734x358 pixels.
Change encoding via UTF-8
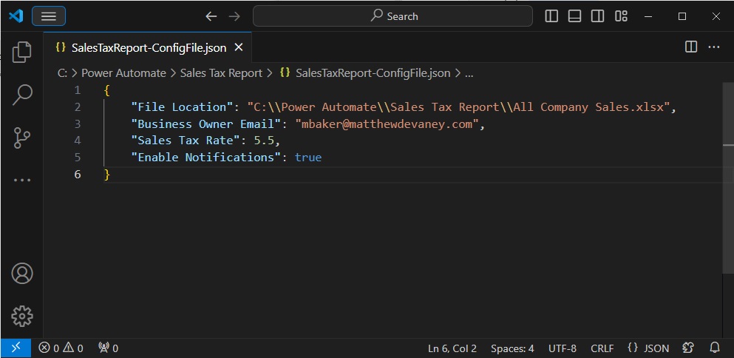point(563,348)
